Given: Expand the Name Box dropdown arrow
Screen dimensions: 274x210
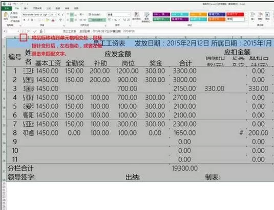Looking at the screenshot, I should click(18, 31).
